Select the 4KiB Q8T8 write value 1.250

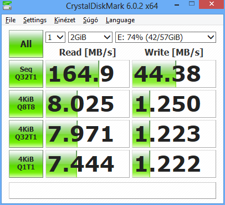[x=174, y=104]
